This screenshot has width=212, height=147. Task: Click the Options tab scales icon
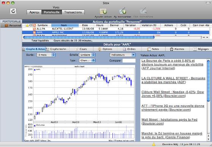click(100, 49)
